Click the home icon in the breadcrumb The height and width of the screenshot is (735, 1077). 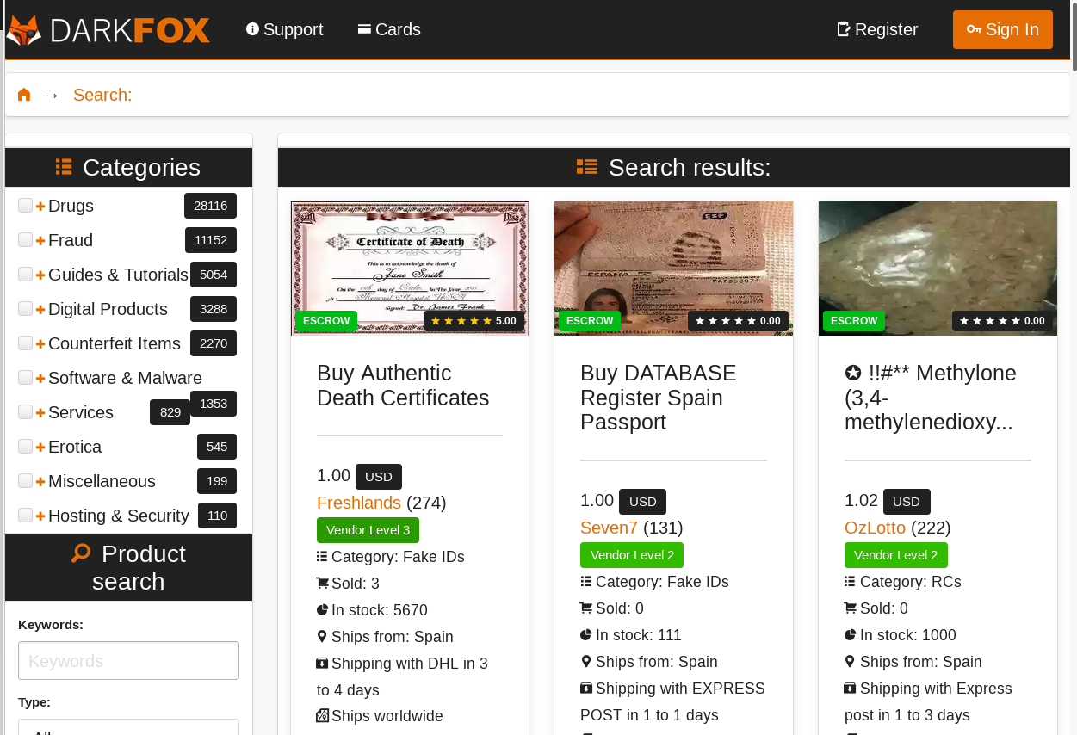click(x=24, y=95)
